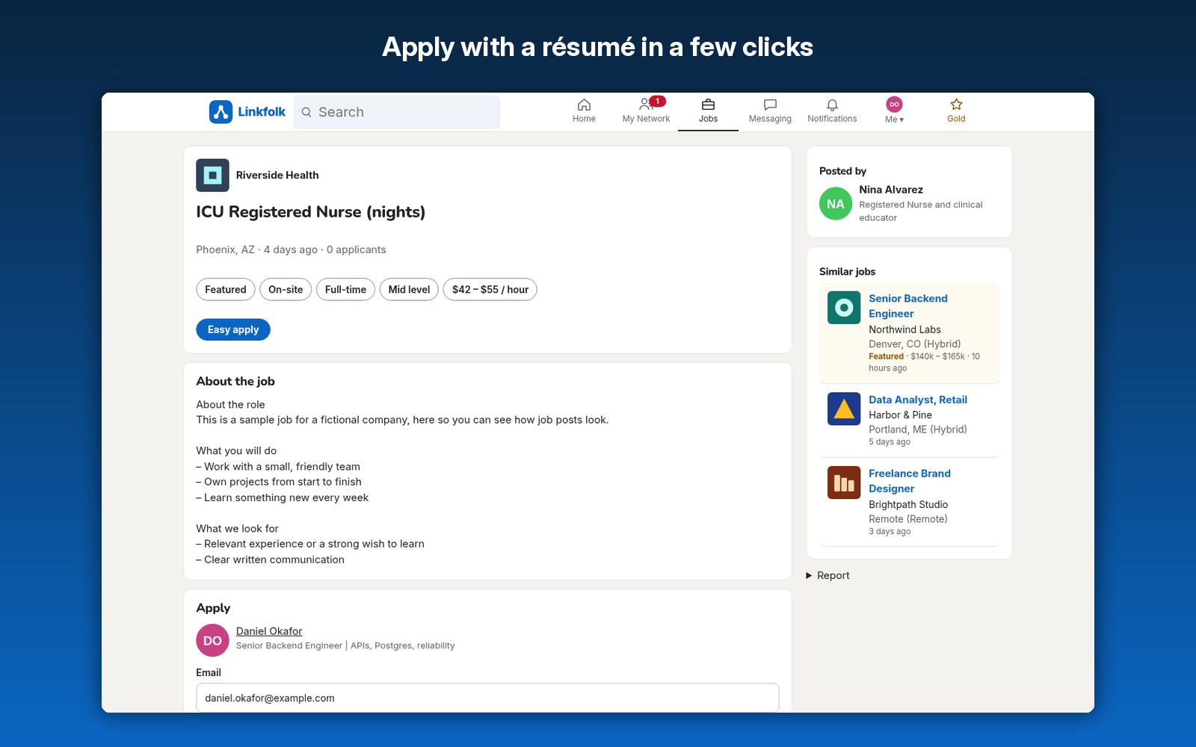The height and width of the screenshot is (747, 1196).
Task: Open the Daniel Okafor profile link
Action: 269,631
